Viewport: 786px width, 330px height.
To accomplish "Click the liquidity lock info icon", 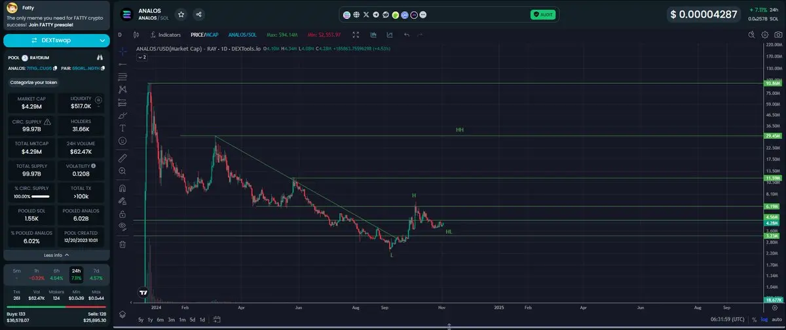I will [98, 101].
